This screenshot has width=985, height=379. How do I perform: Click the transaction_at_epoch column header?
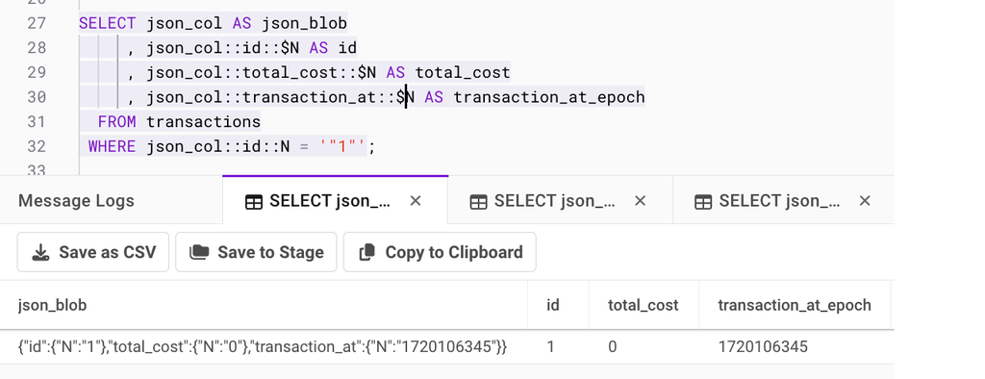click(x=795, y=306)
